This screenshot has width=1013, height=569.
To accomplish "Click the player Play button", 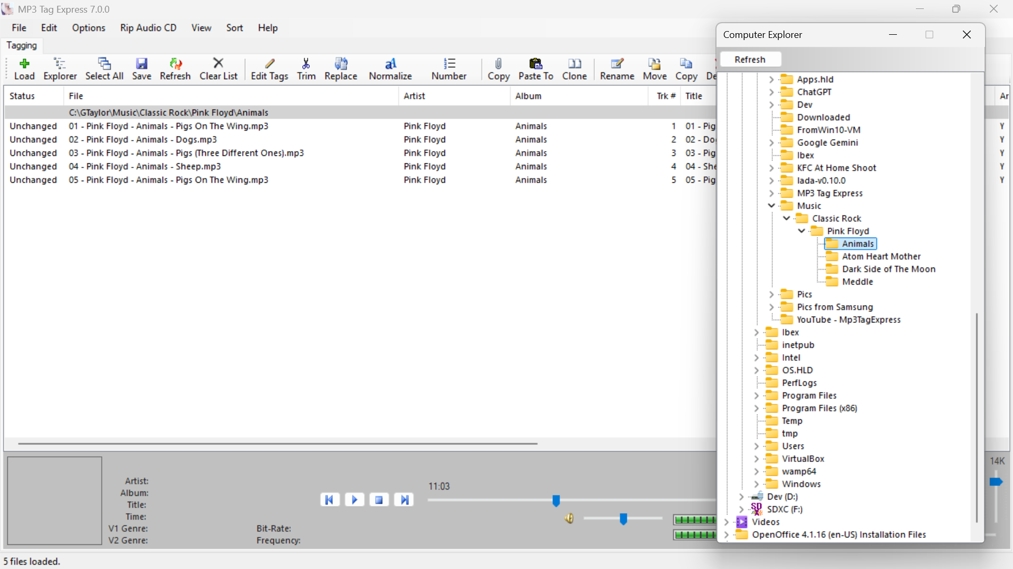I will [355, 499].
